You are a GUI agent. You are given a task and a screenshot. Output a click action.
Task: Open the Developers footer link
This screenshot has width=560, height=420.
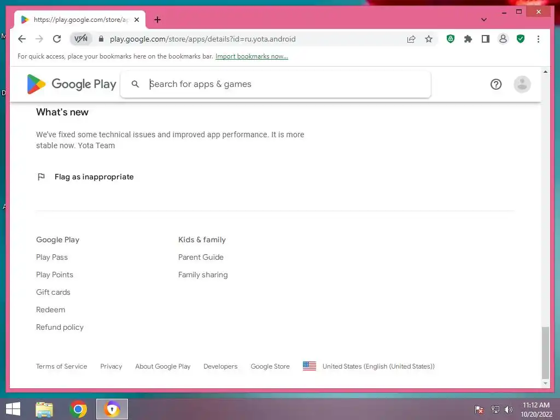coord(220,366)
